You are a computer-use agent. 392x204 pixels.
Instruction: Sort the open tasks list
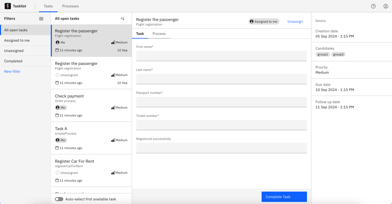click(x=122, y=18)
